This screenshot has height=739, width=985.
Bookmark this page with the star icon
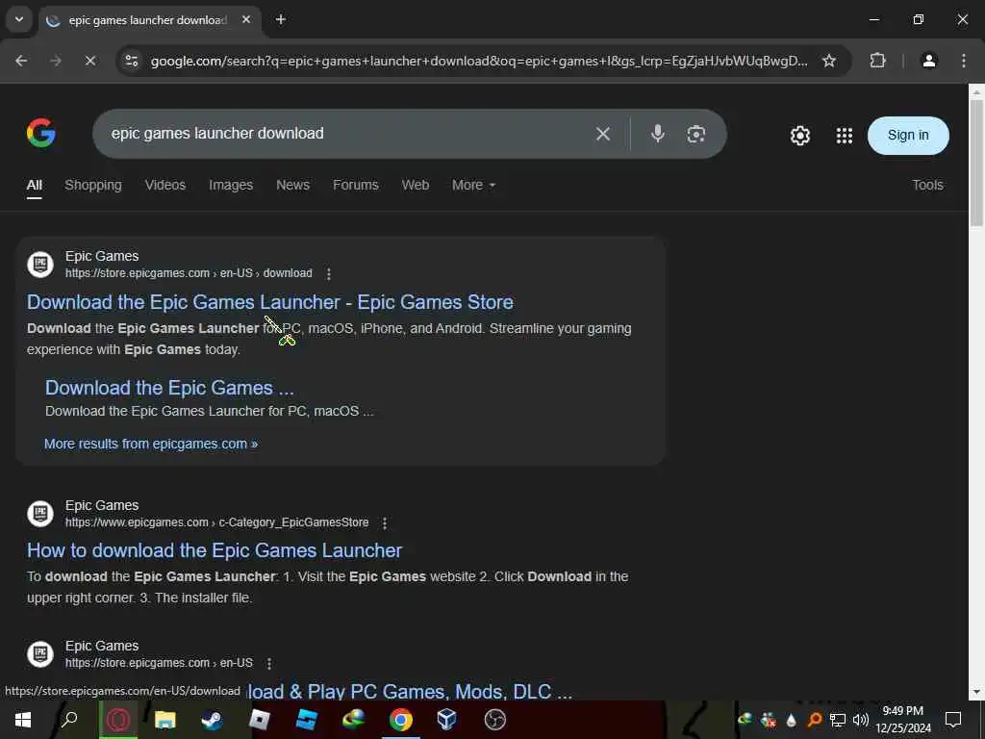point(829,61)
